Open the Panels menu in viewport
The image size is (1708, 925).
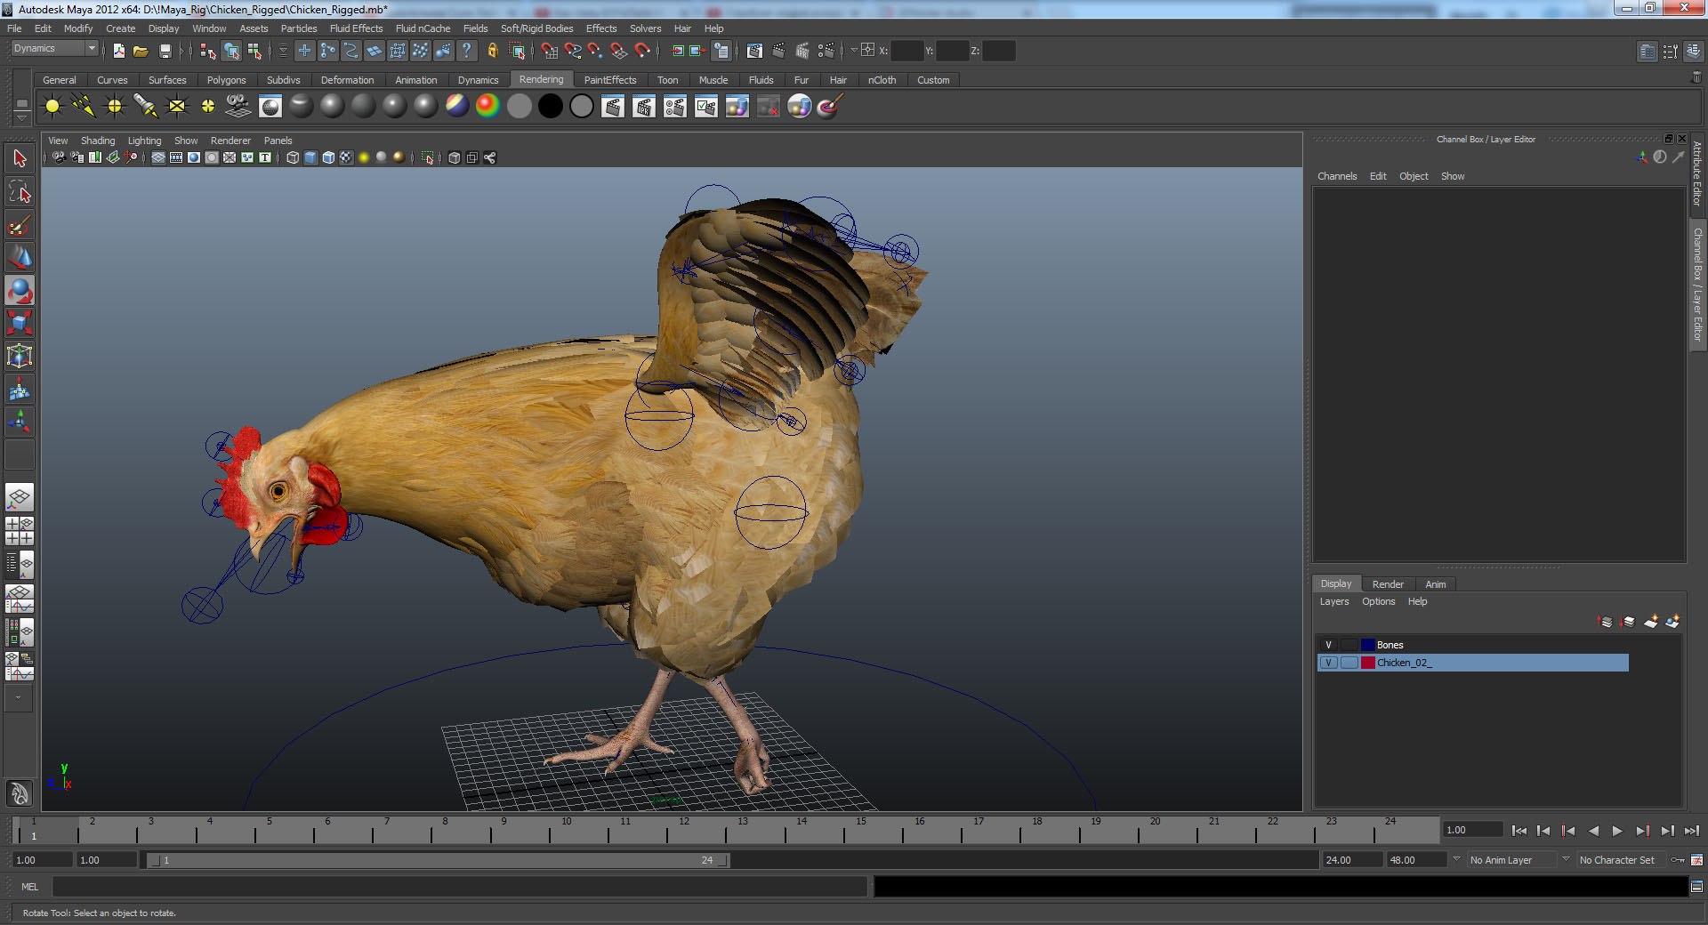(278, 141)
